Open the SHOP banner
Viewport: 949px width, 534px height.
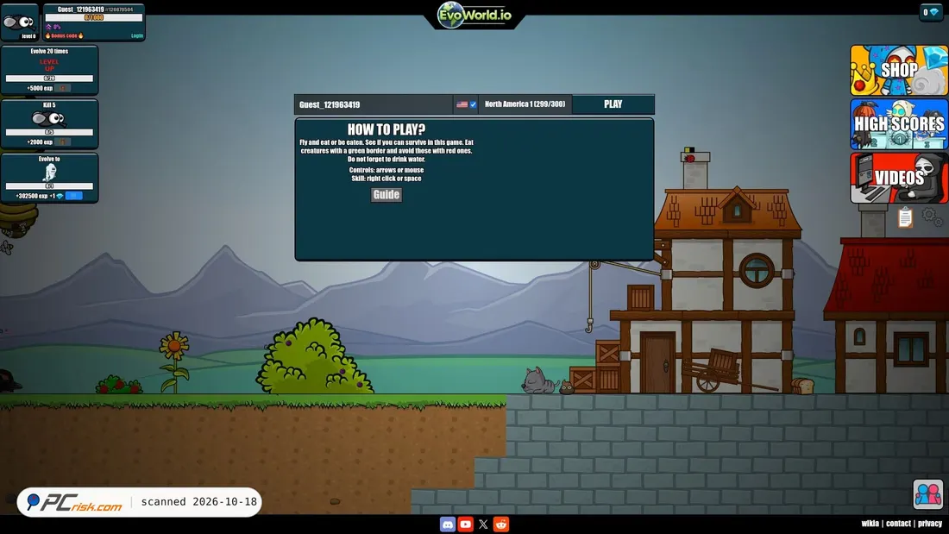[x=899, y=70]
